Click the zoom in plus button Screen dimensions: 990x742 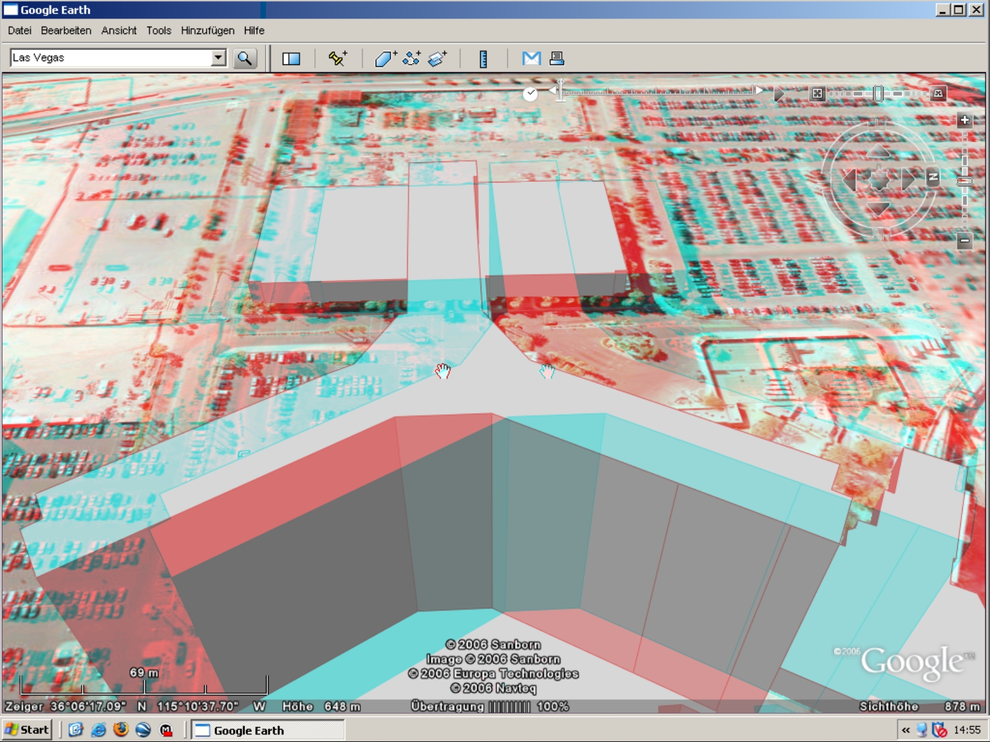coord(964,120)
